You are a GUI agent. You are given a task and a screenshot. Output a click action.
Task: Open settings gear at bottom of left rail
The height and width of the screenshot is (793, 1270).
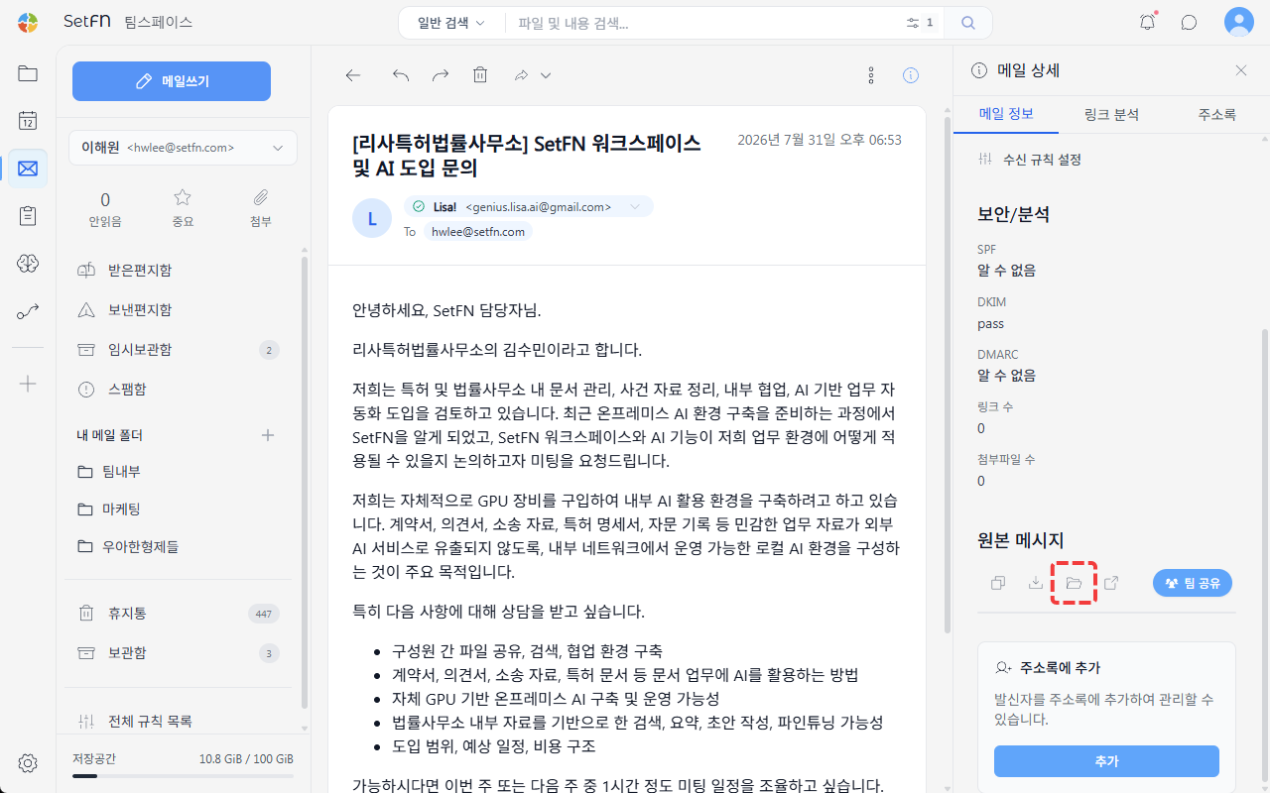[x=28, y=763]
